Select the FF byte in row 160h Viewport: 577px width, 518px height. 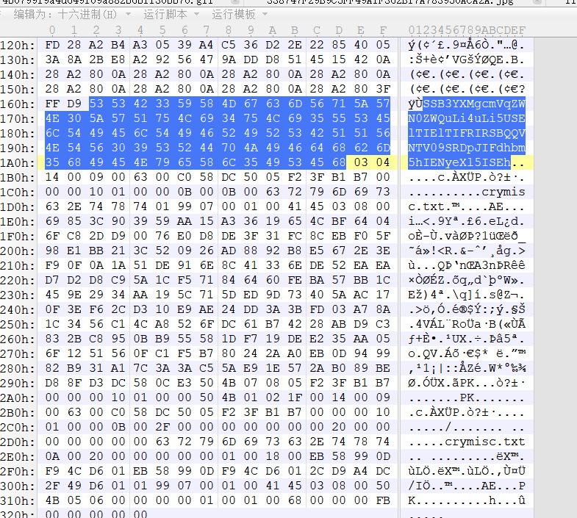(x=52, y=104)
